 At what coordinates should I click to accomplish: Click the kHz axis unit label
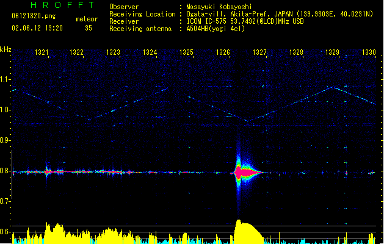click(5, 49)
